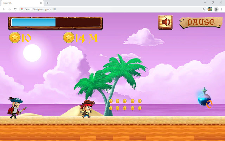The height and width of the screenshot is (141, 225).
Task: Click the pirate captain holding a gun
Action: 16,108
